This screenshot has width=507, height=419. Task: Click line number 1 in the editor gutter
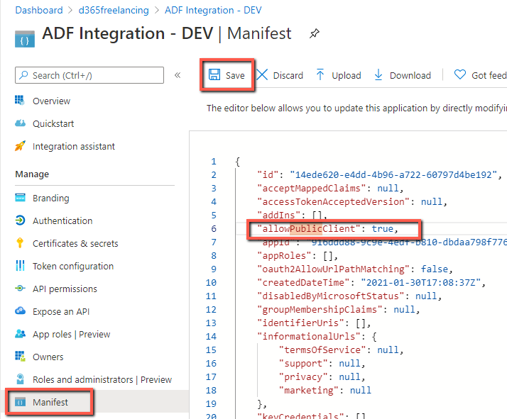click(x=214, y=162)
